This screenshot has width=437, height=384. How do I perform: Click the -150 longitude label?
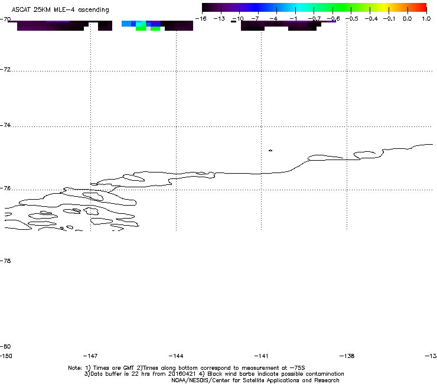click(x=6, y=356)
